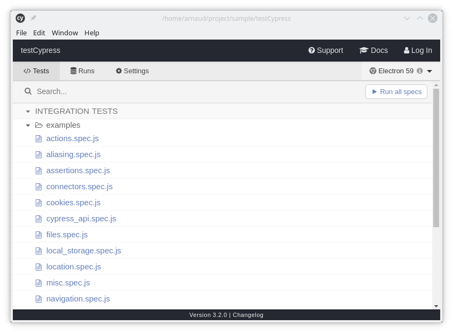Switch to the Runs tab
The width and height of the screenshot is (453, 333).
[82, 71]
